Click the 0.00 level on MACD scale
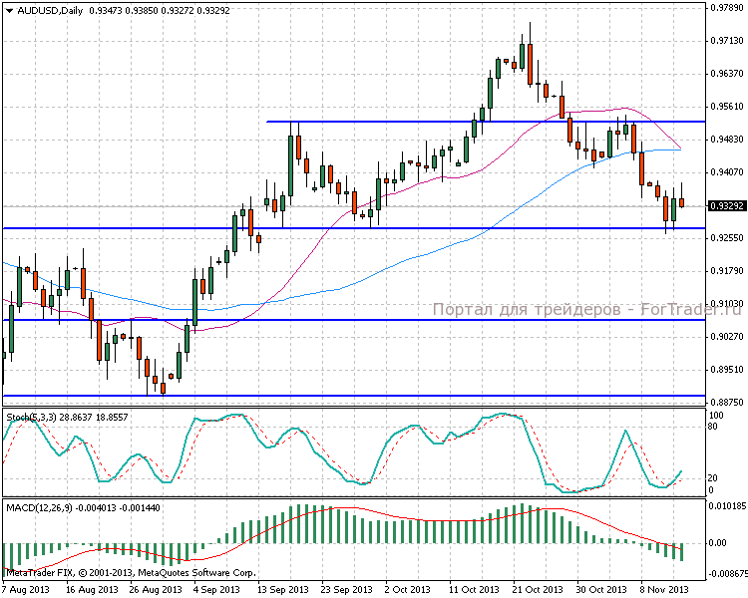Viewport: 748px width, 598px height. tap(718, 543)
